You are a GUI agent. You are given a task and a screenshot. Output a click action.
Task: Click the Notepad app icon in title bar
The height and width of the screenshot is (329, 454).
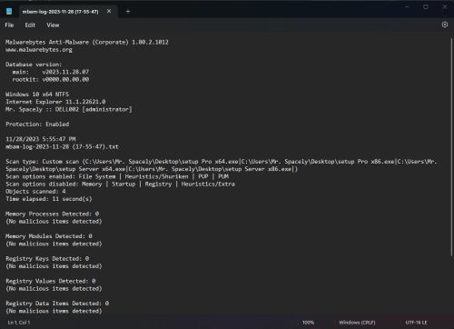tap(9, 12)
